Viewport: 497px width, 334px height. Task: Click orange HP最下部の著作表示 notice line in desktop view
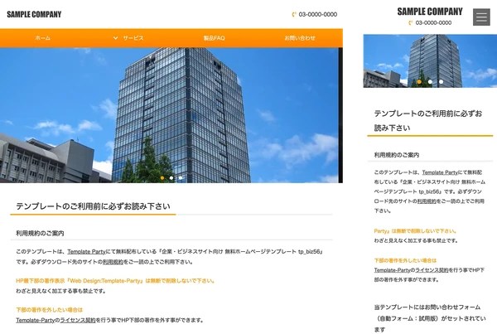115,281
